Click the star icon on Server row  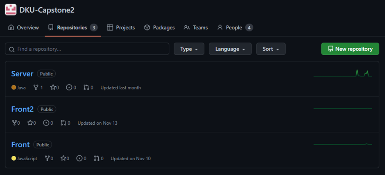point(53,87)
